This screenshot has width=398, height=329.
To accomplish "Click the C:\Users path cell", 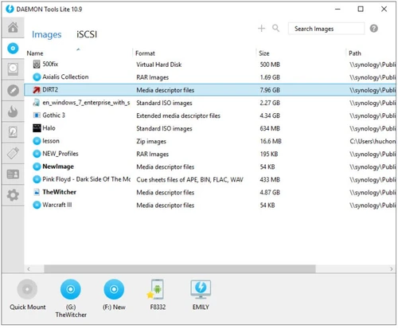I will [373, 141].
